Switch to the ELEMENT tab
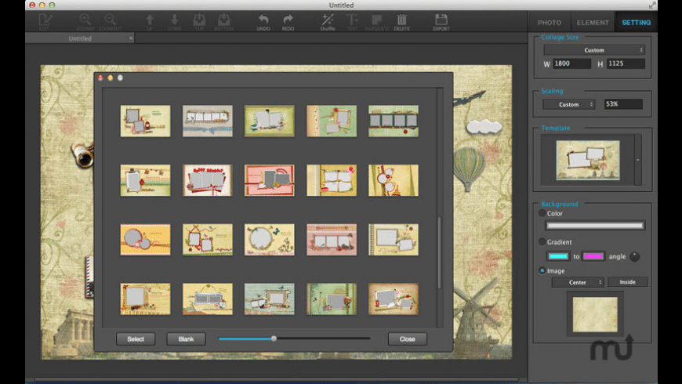 [593, 22]
